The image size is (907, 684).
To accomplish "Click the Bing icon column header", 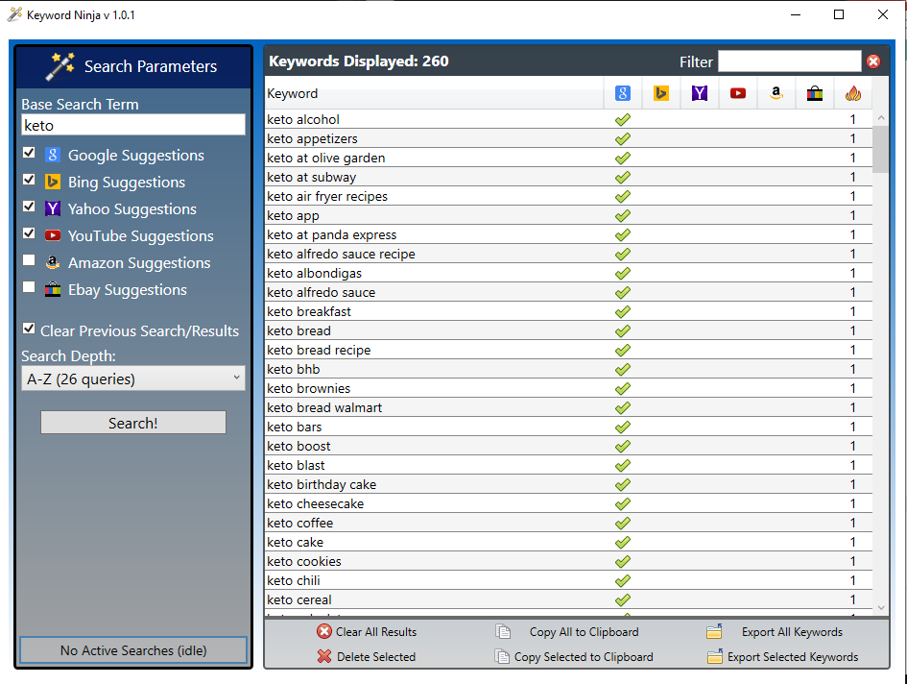I will 661,92.
